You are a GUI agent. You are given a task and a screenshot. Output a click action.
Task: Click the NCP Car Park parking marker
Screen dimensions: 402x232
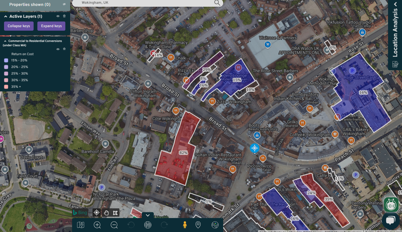coord(101,187)
